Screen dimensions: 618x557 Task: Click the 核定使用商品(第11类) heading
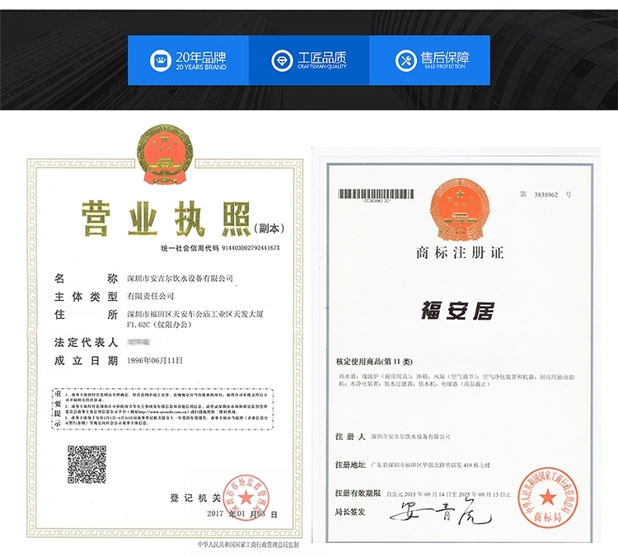374,362
